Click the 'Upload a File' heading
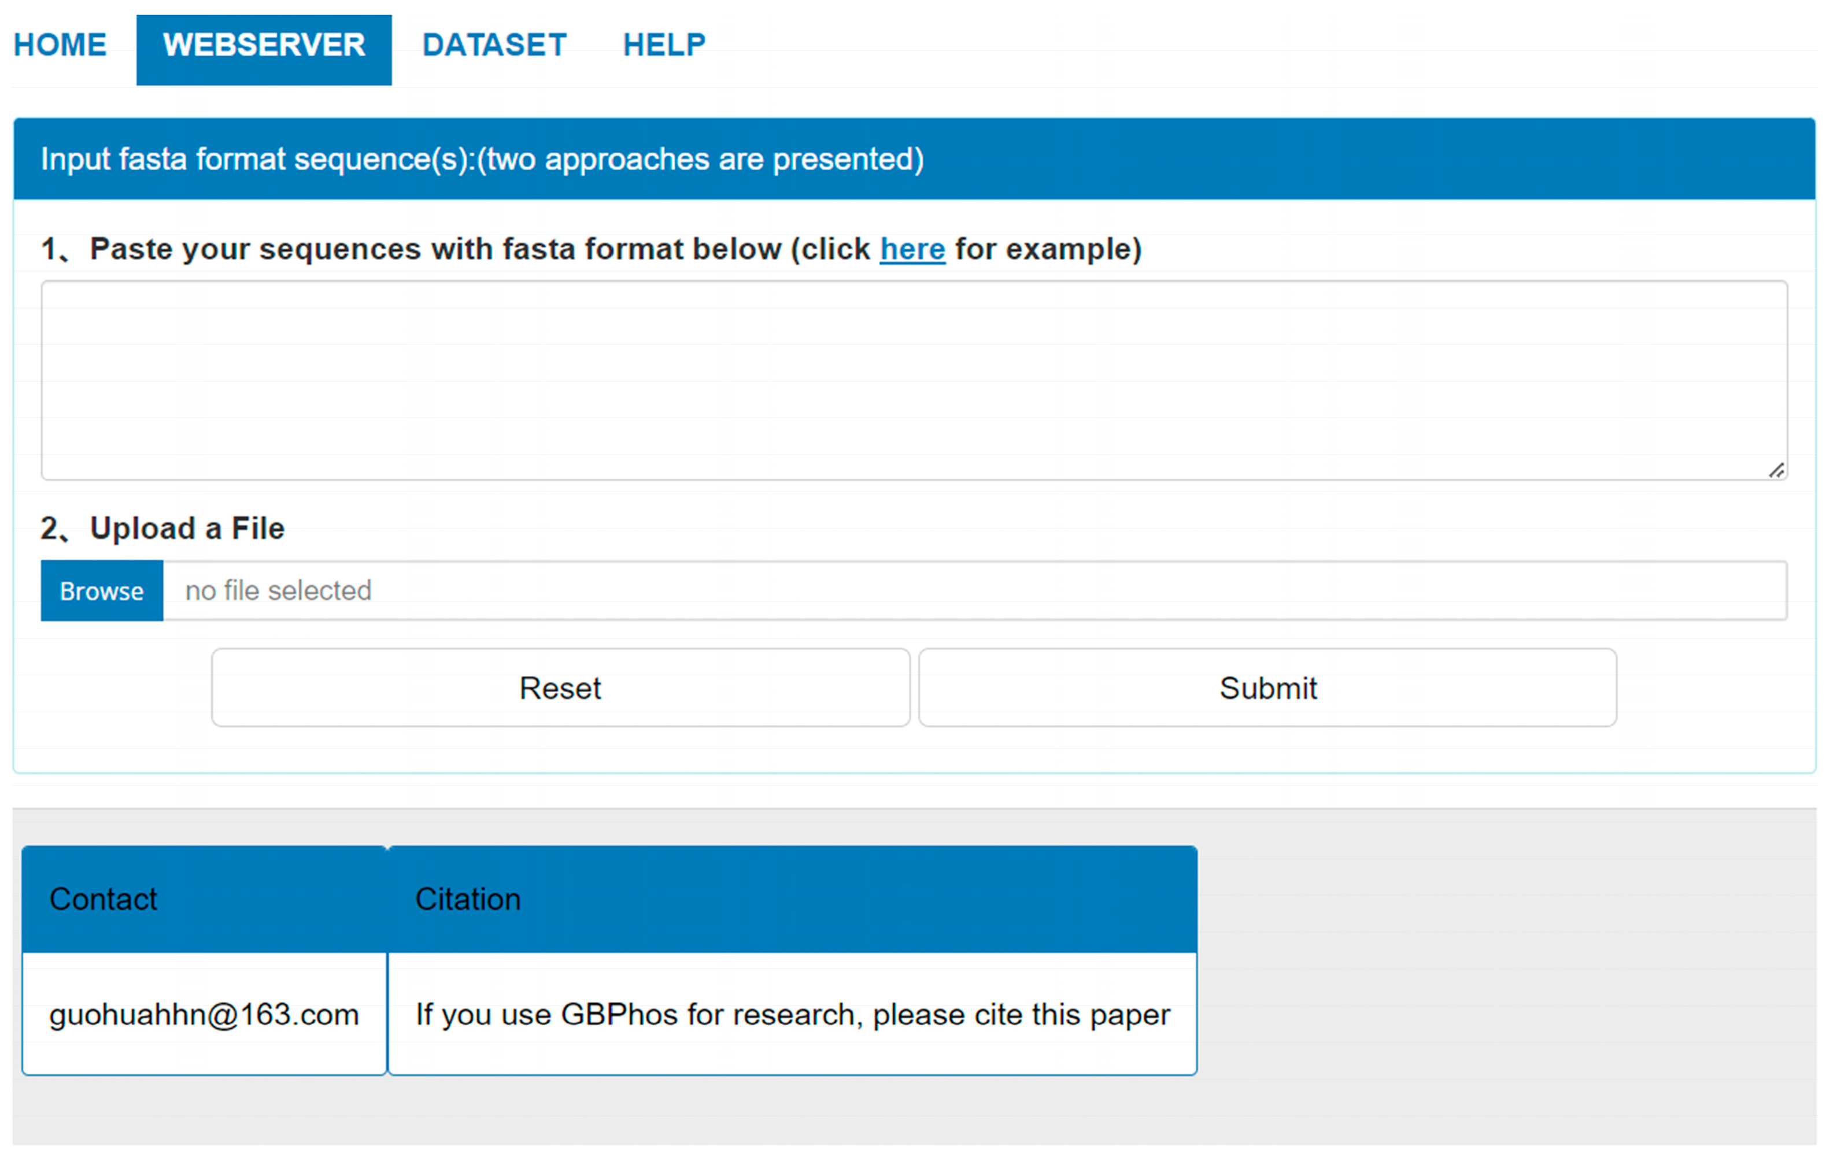Viewport: 1826px width, 1157px height. (187, 528)
